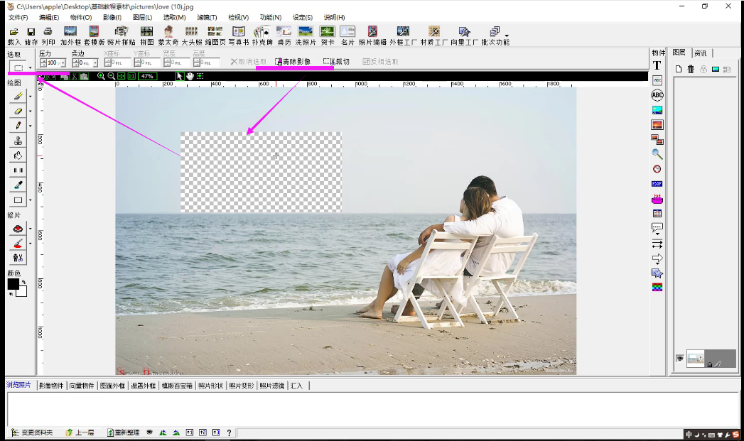Screen dimensions: 744x441
Task: Click the red clock object icon
Action: [657, 169]
